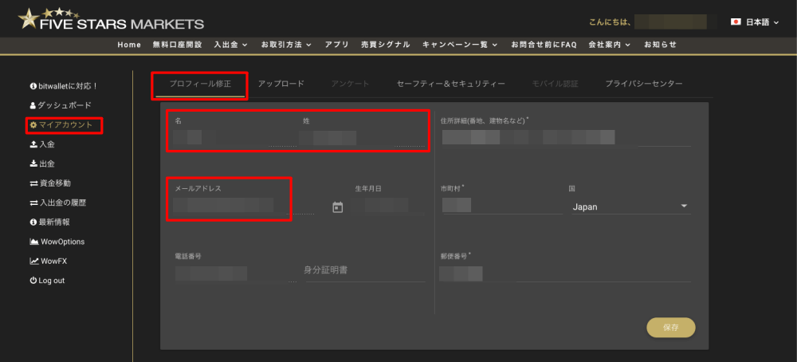Open 無料口座開設 in top navigation

coord(177,45)
